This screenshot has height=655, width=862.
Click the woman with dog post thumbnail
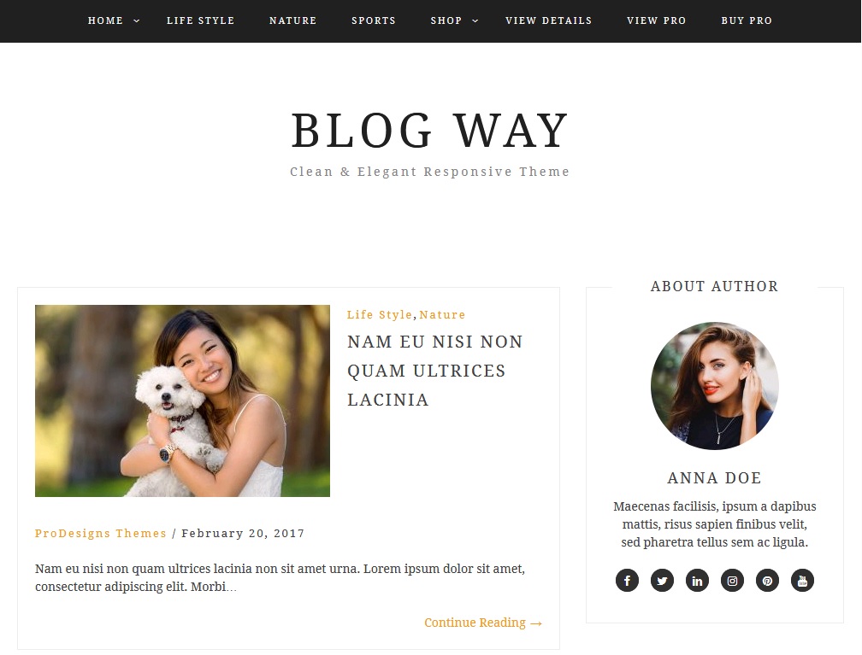pyautogui.click(x=182, y=401)
